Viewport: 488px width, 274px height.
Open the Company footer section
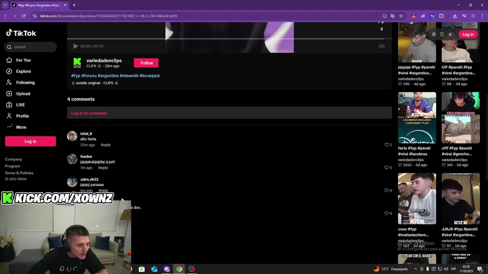point(13,159)
